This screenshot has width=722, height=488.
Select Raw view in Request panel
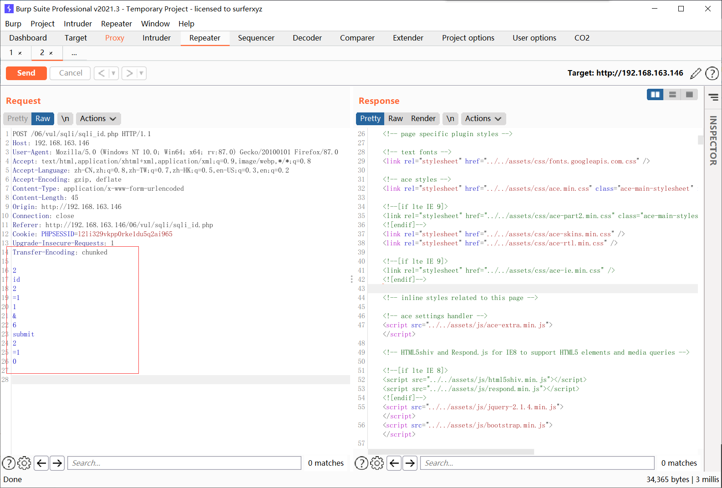[x=43, y=118]
